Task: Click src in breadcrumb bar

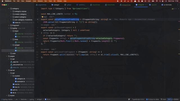Action: click(17, 99)
